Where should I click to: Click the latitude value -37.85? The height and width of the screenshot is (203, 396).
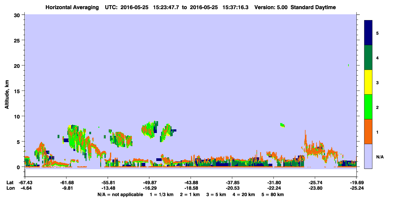pos(232,183)
